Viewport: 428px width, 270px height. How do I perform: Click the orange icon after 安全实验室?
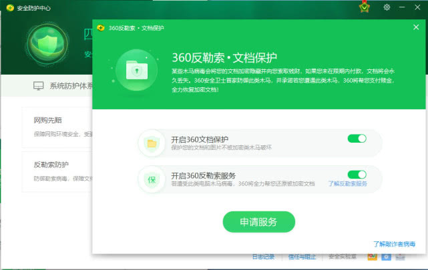373,257
